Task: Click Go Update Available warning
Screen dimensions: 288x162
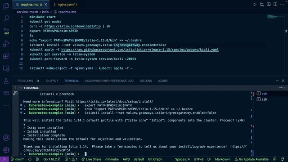Action: pyautogui.click(x=252, y=159)
